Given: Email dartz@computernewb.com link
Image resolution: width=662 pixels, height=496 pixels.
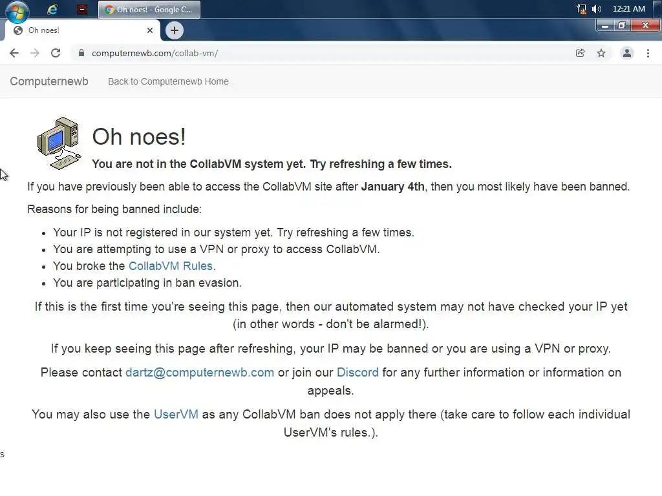Looking at the screenshot, I should point(200,373).
